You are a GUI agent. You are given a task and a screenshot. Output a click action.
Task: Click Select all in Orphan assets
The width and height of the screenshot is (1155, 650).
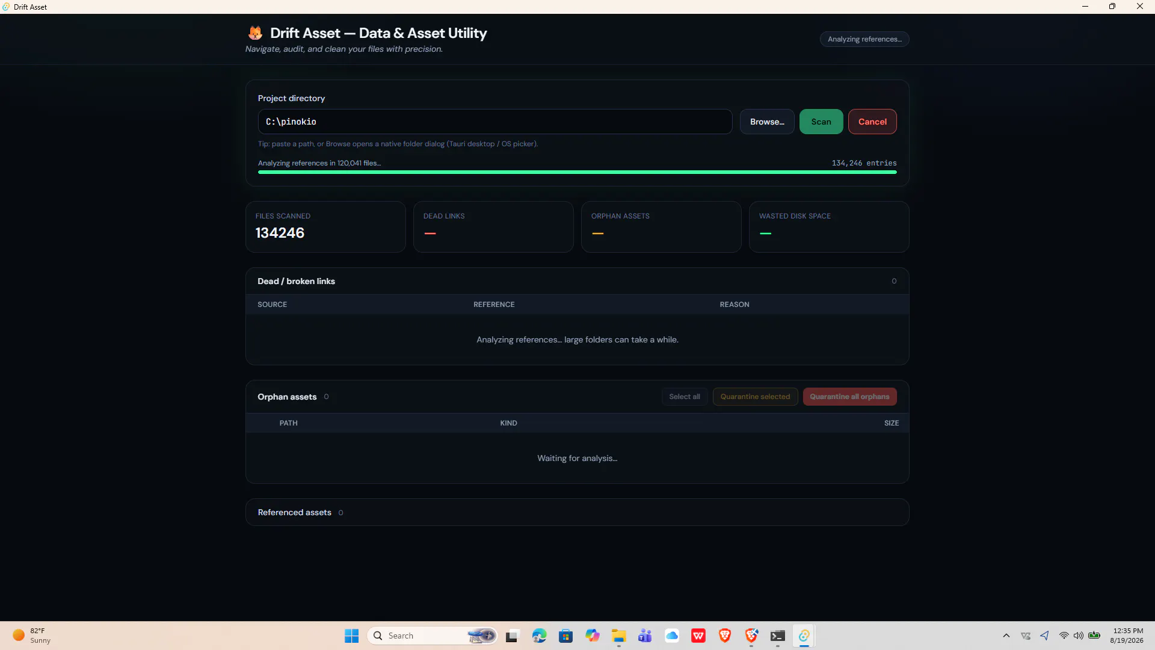pos(685,397)
